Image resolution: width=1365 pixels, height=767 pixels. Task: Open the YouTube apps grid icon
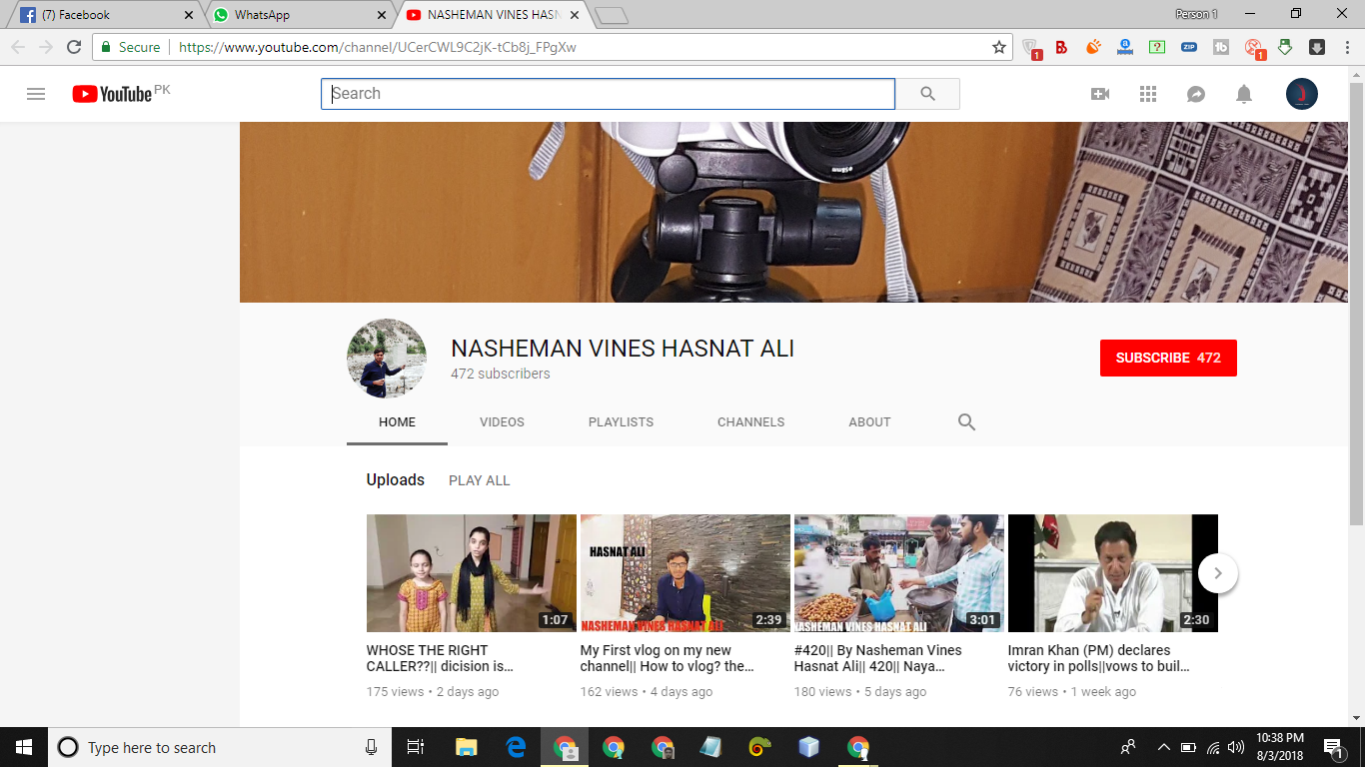coord(1148,94)
